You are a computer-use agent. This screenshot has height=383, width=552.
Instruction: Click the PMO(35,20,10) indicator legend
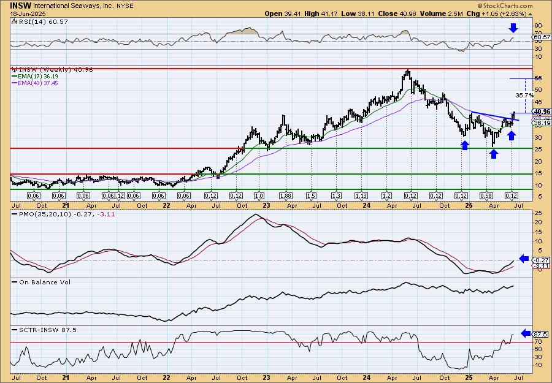point(63,214)
